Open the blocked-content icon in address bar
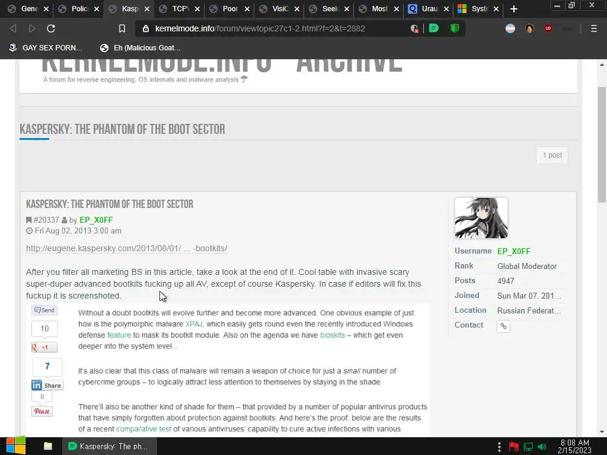The image size is (607, 455). [414, 28]
